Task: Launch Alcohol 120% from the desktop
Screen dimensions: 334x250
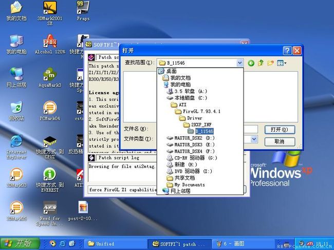Action: pos(50,44)
